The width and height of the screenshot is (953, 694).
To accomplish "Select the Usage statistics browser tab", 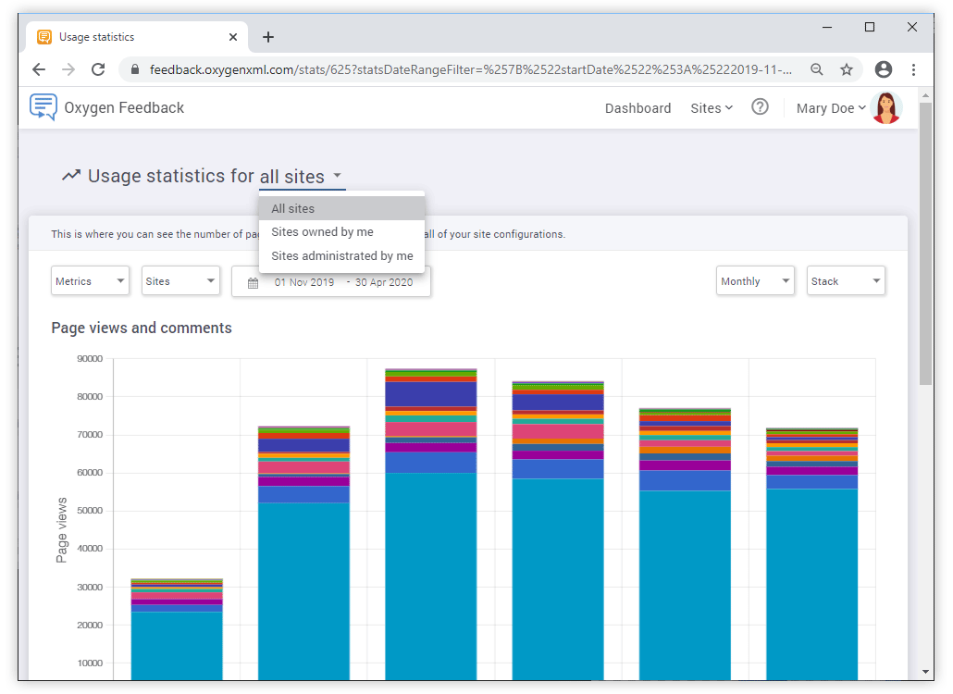I will click(137, 37).
